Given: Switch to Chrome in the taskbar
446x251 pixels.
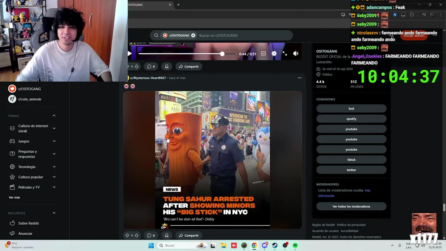Looking at the screenshot, I should pyautogui.click(x=254, y=245).
